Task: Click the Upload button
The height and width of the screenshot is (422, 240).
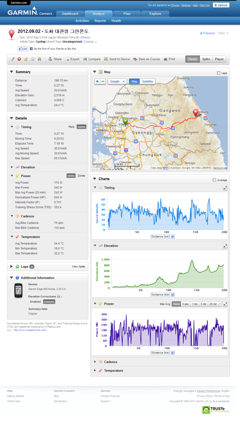Action: click(221, 5)
